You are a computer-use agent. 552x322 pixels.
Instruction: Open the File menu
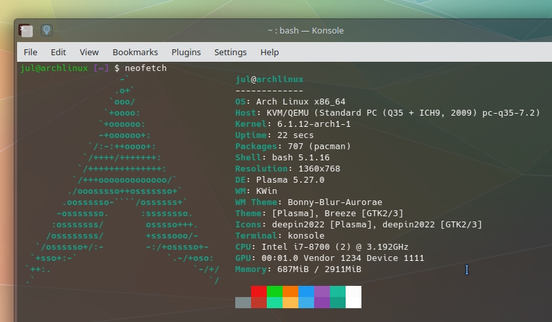pos(30,53)
